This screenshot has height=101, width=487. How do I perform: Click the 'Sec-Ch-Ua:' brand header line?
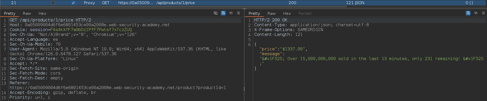click(73, 35)
